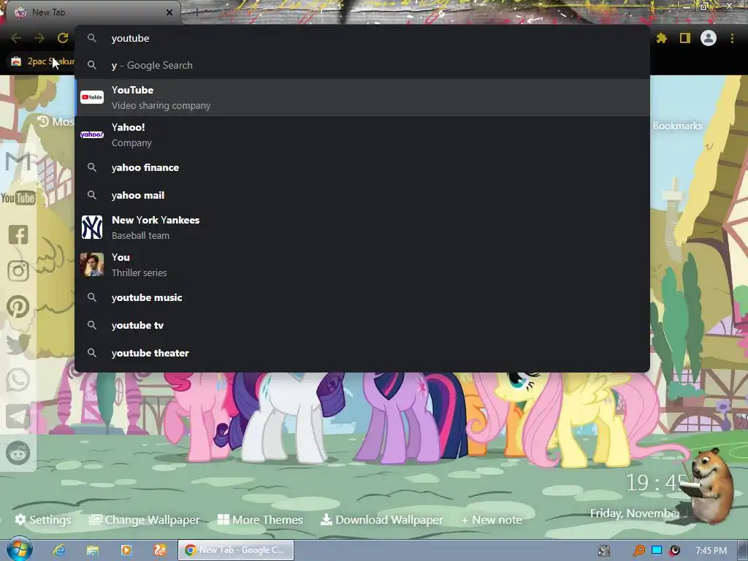Viewport: 748px width, 561px height.
Task: Click Download Wallpaper
Action: (x=381, y=519)
